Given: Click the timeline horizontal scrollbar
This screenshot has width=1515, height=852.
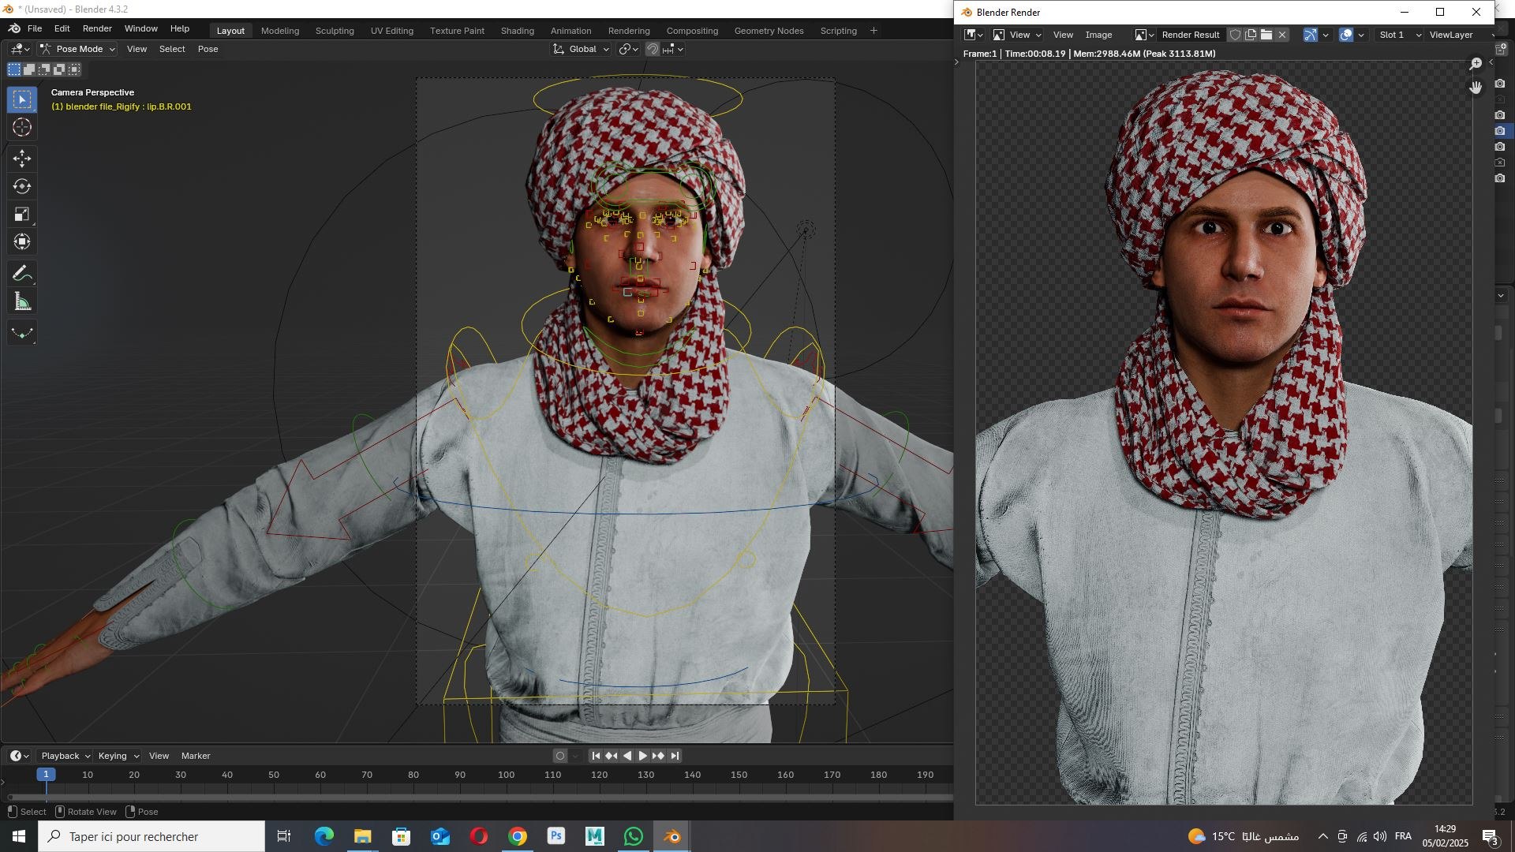Looking at the screenshot, I should pyautogui.click(x=480, y=798).
